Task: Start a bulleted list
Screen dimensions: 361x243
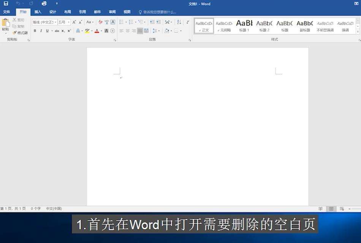Action: [x=122, y=22]
